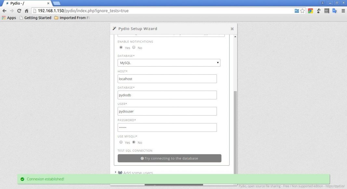Viewport: 347px width, 189px height.
Task: Click the Pydio Setup Wizard title text
Action: click(138, 29)
